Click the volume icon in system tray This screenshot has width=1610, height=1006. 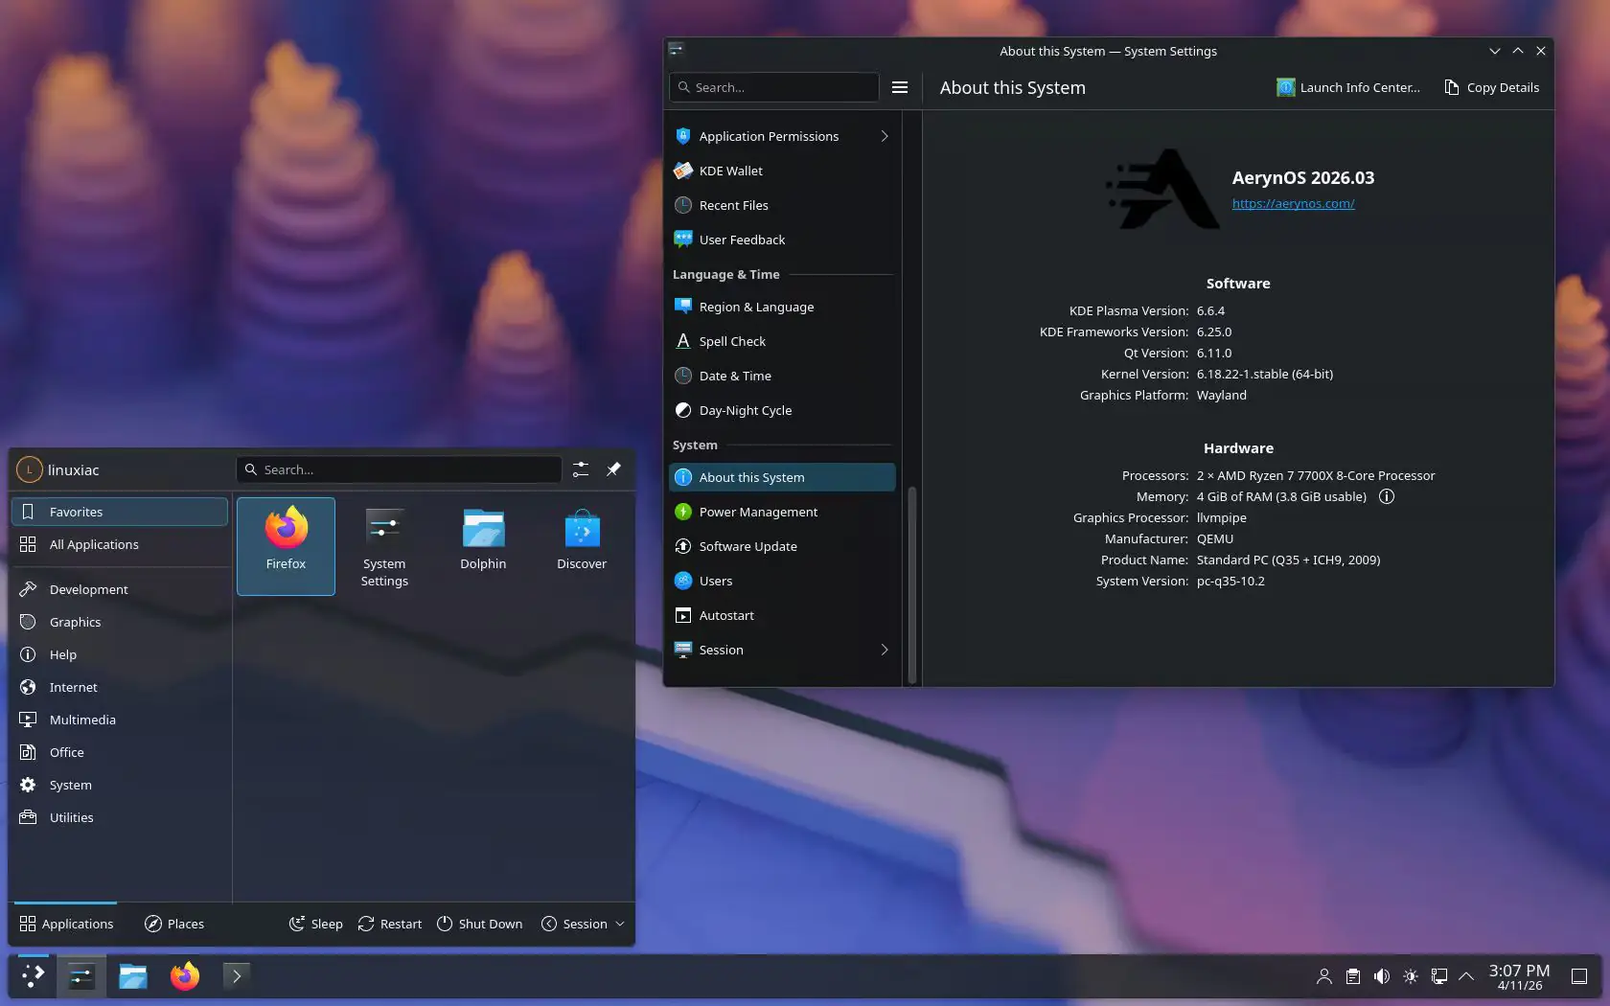point(1381,976)
